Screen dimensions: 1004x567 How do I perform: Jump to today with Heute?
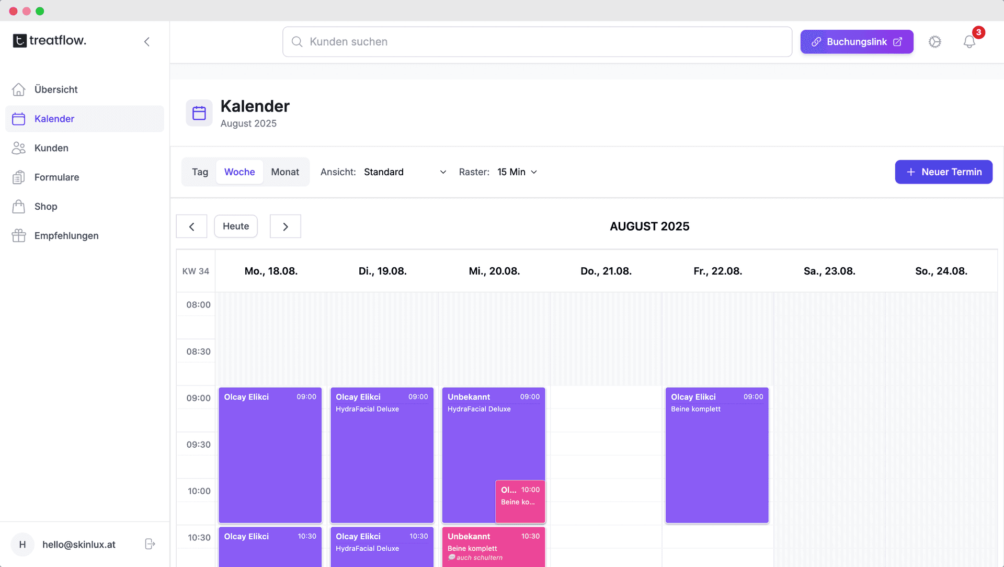pos(236,226)
